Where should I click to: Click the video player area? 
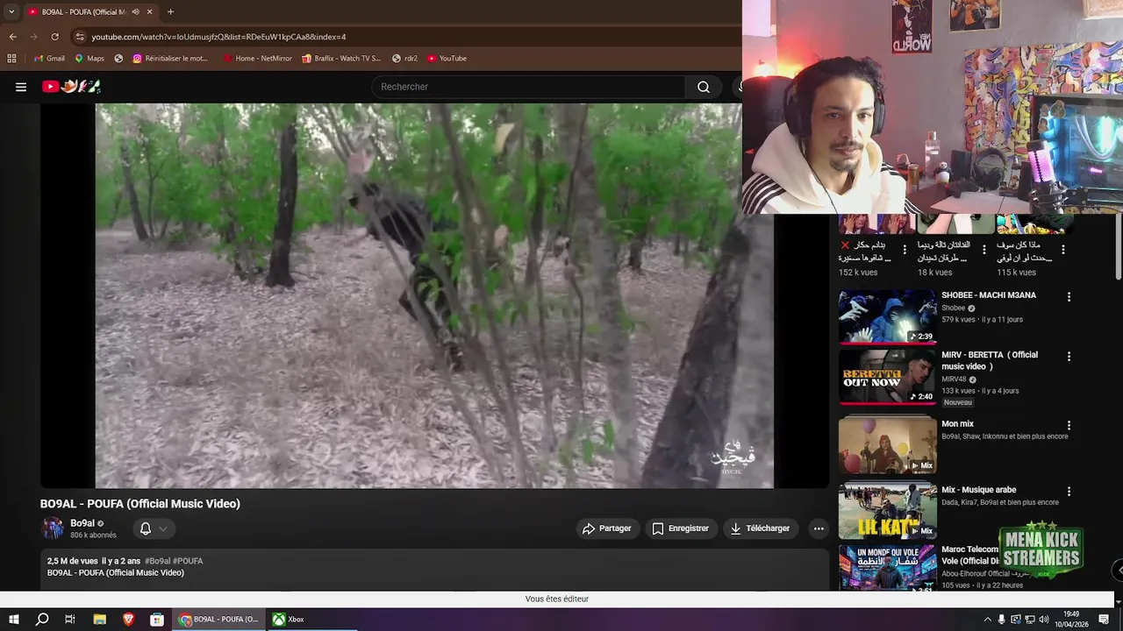pos(434,295)
